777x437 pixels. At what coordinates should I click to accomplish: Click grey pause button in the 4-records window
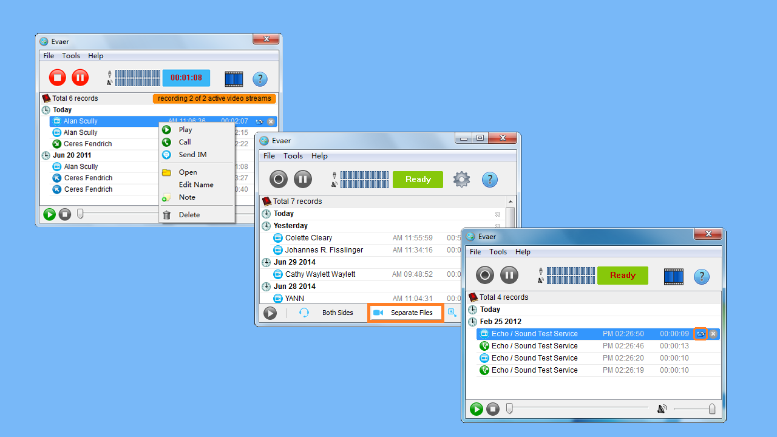509,276
